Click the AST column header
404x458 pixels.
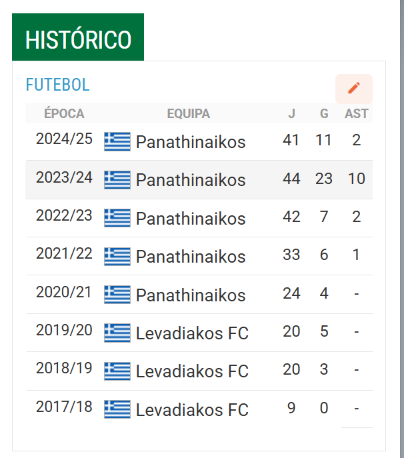[356, 113]
